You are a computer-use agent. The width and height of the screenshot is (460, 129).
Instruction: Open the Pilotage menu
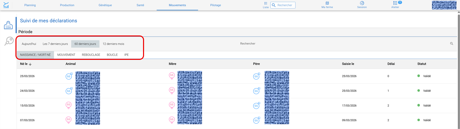[x=215, y=5]
